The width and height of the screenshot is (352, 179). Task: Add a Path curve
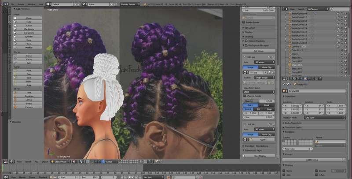click(x=28, y=63)
